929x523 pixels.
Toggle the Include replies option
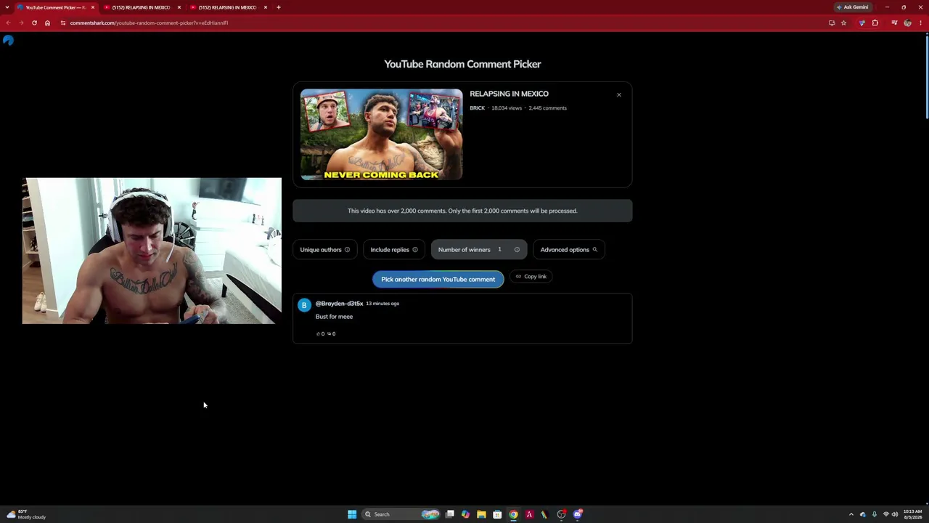coord(393,250)
